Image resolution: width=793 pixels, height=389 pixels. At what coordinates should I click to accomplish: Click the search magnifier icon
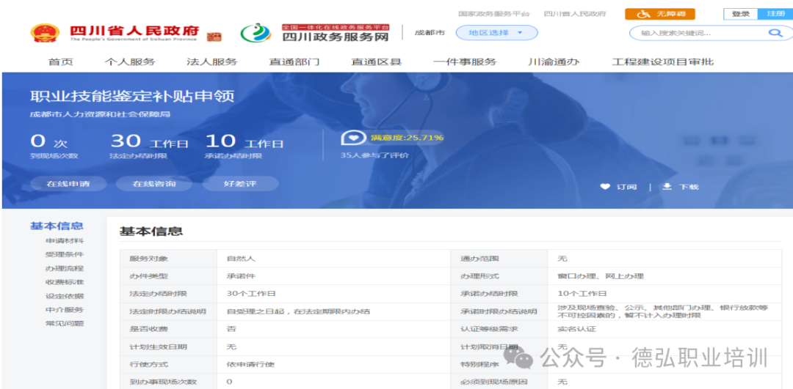775,33
